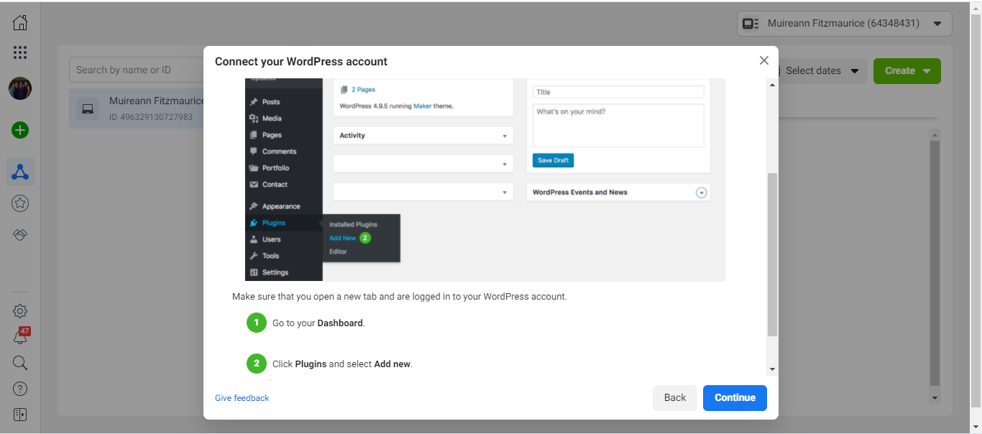982x434 pixels.
Task: Click the Continue button
Action: [x=735, y=398]
